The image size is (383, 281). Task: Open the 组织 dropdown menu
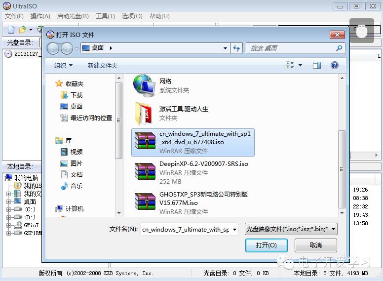pyautogui.click(x=63, y=66)
